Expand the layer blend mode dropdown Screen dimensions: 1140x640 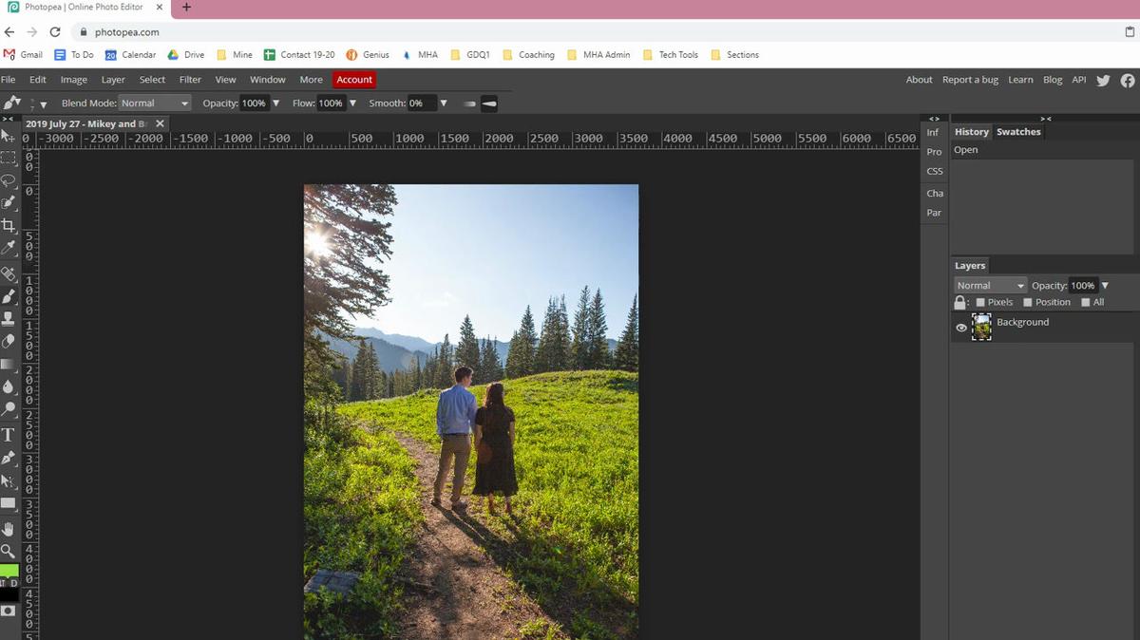pyautogui.click(x=990, y=286)
